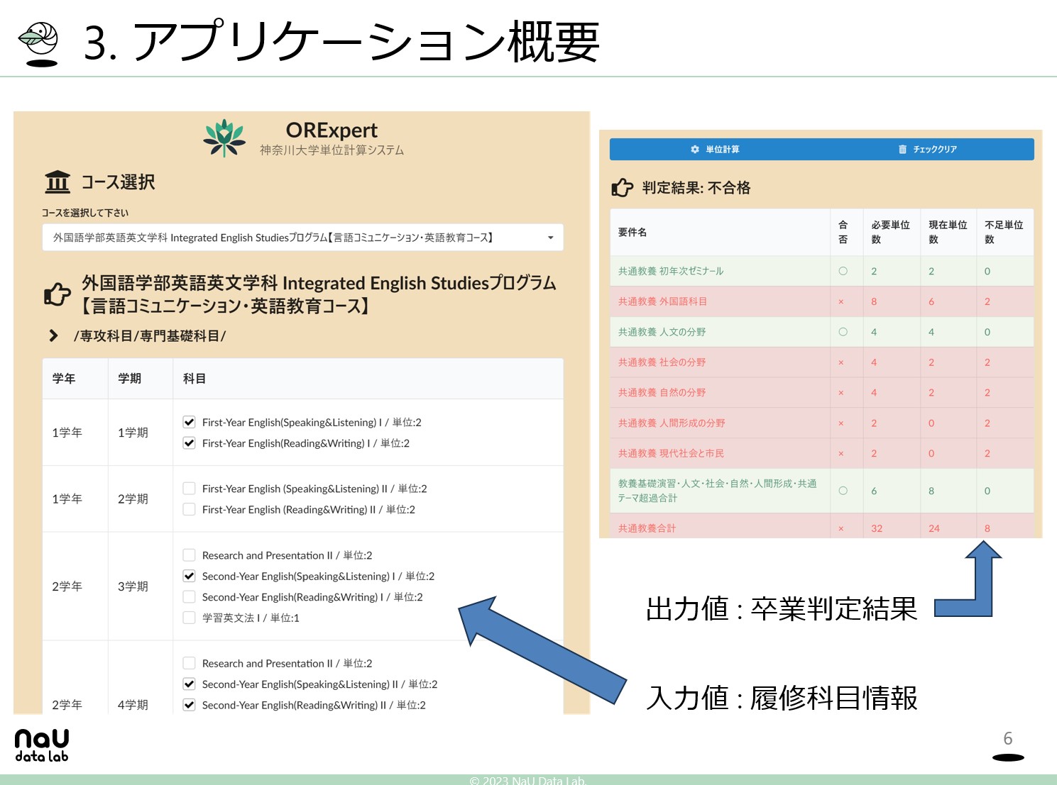This screenshot has width=1057, height=785.
Task: Click the NaU data lab logo
Action: tap(42, 745)
